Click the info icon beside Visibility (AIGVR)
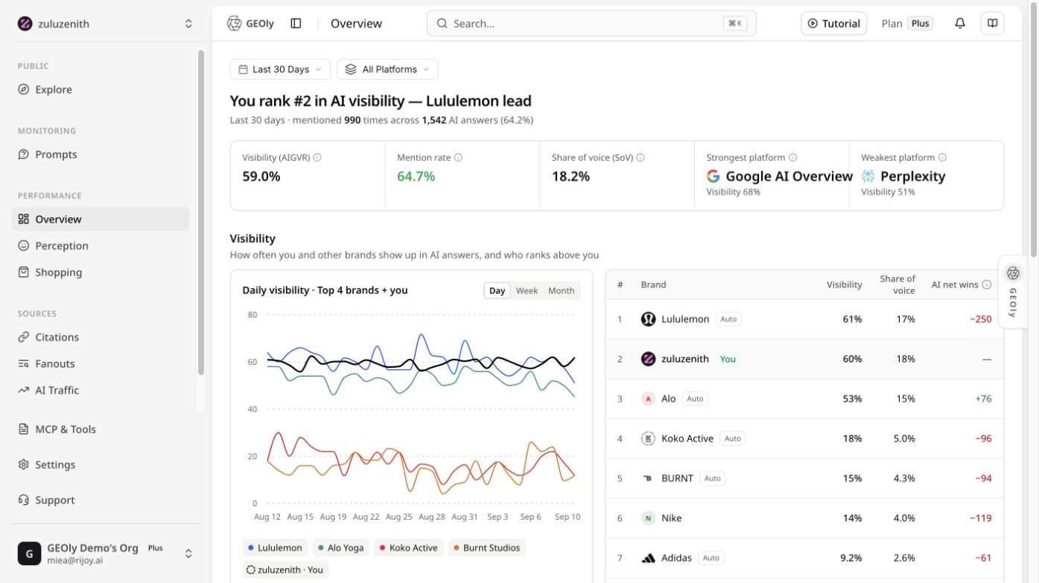Image resolution: width=1039 pixels, height=583 pixels. [317, 158]
